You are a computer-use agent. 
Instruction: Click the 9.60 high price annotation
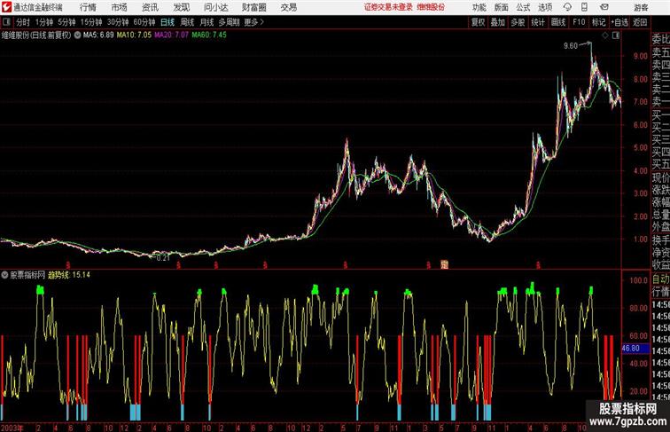[571, 46]
